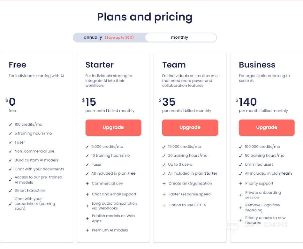This screenshot has width=303, height=249.
Task: Click checkmark beside Smart Extraction
Action: pyautogui.click(x=10, y=191)
